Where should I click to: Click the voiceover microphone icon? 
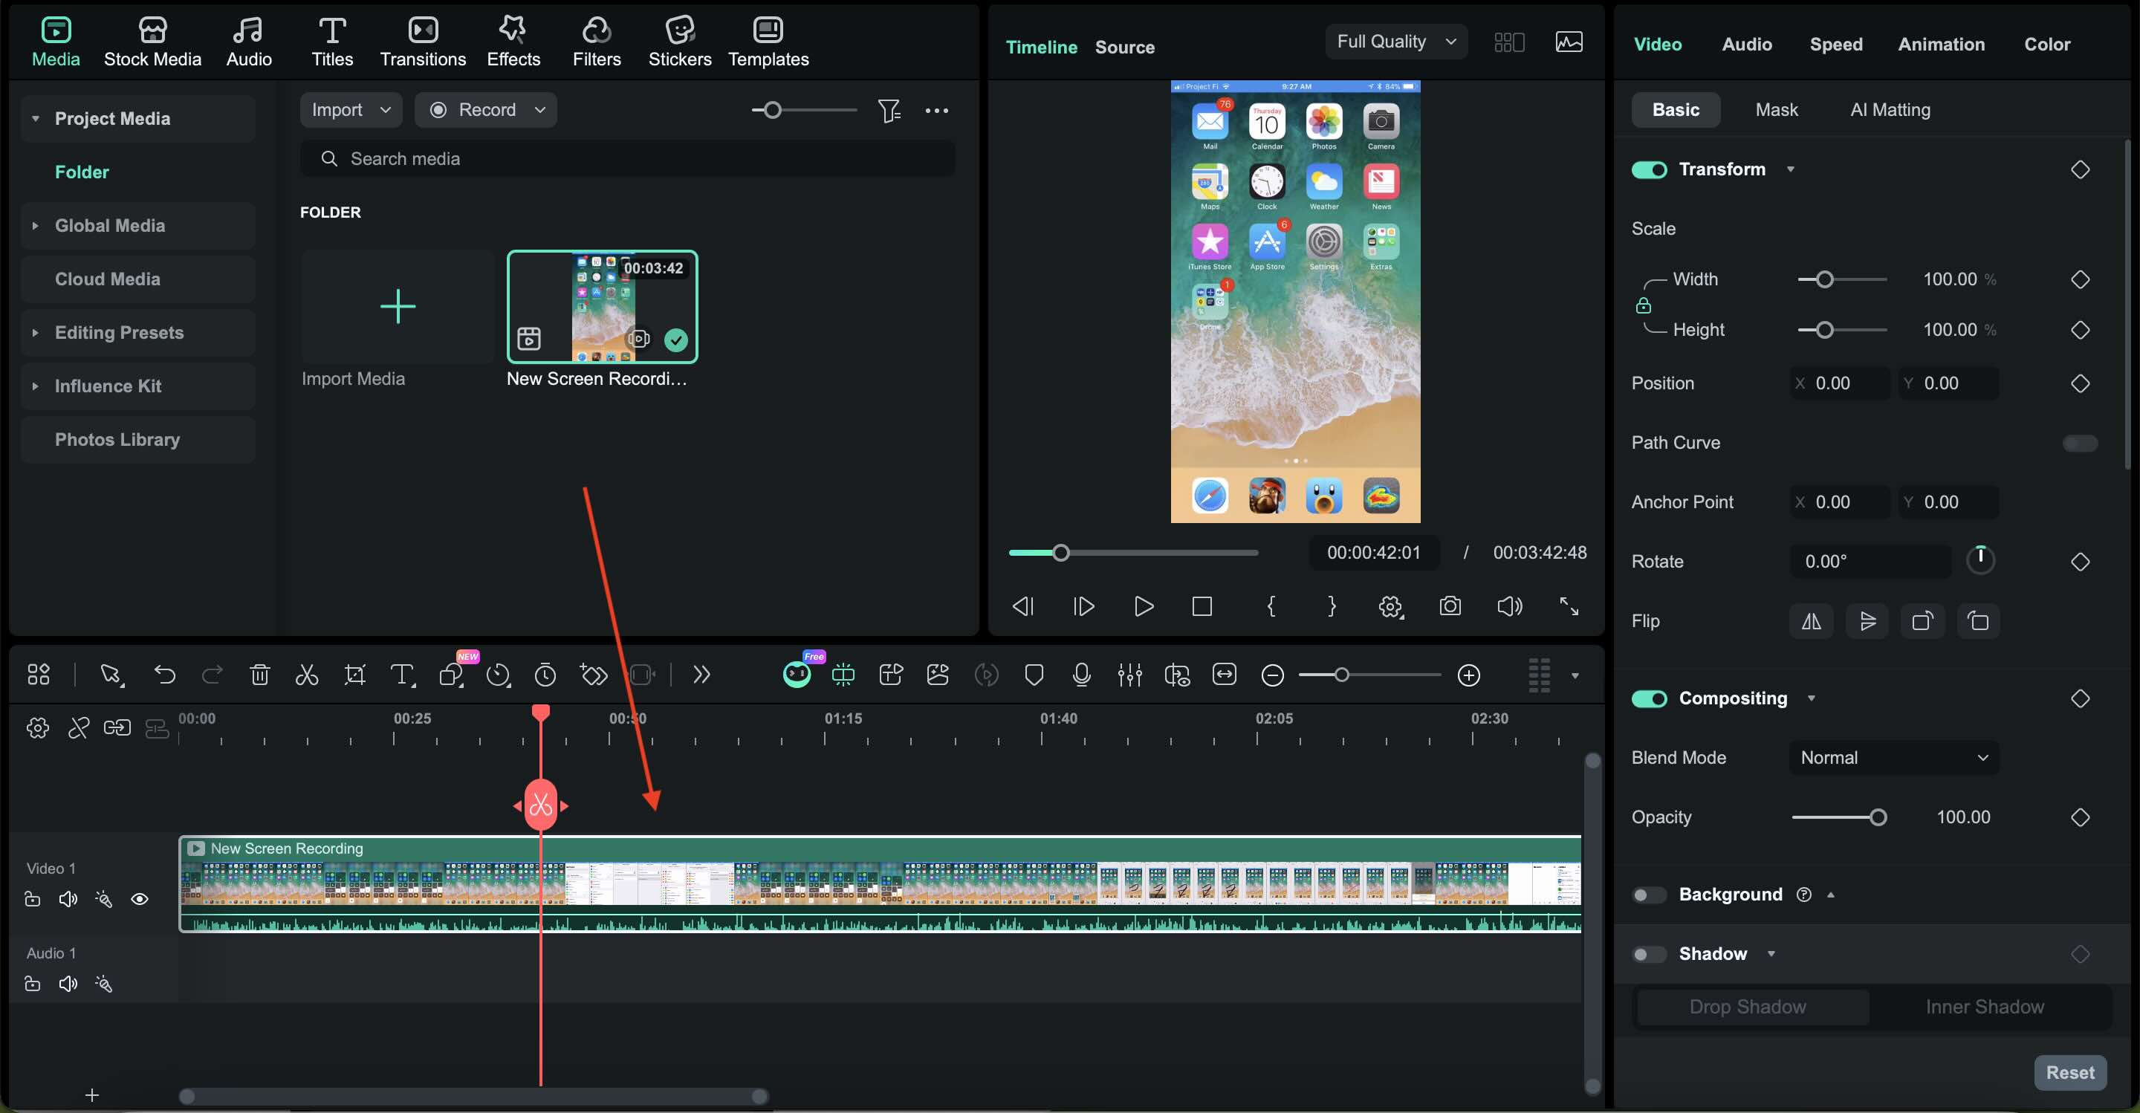point(1081,675)
